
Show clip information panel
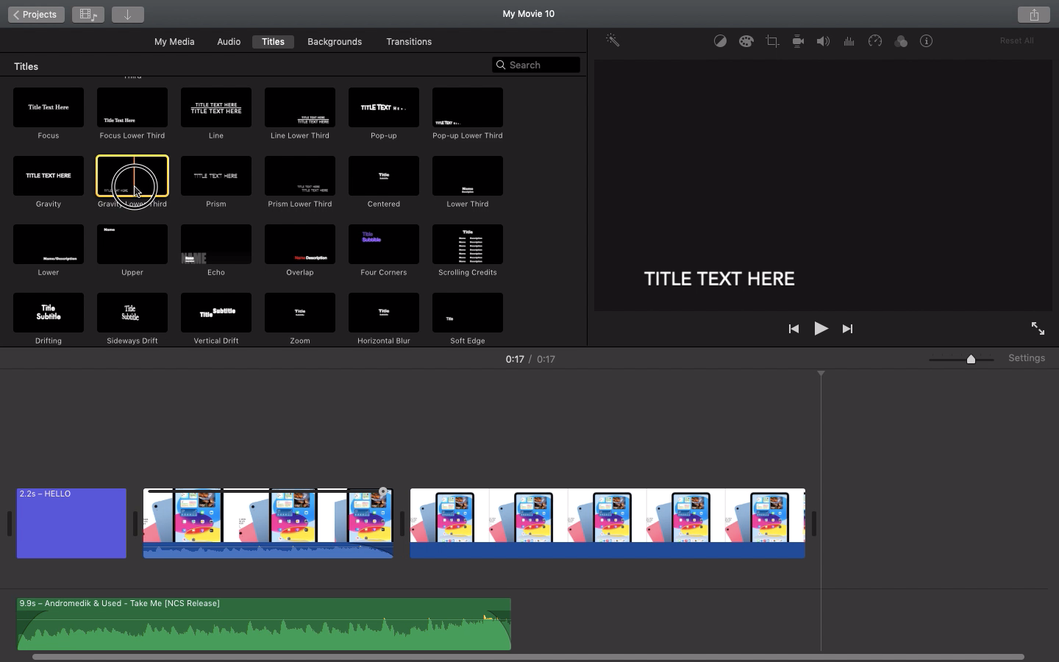927,42
